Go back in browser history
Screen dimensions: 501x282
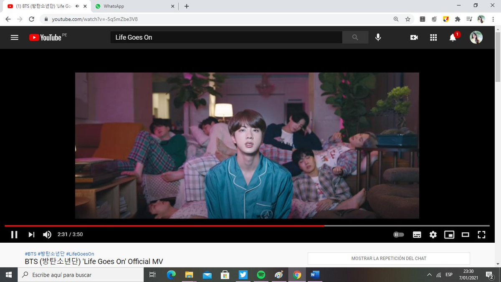click(8, 19)
